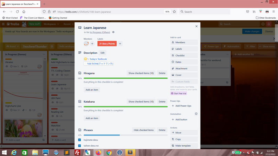Open Attachment in Add to card

[x=184, y=68]
